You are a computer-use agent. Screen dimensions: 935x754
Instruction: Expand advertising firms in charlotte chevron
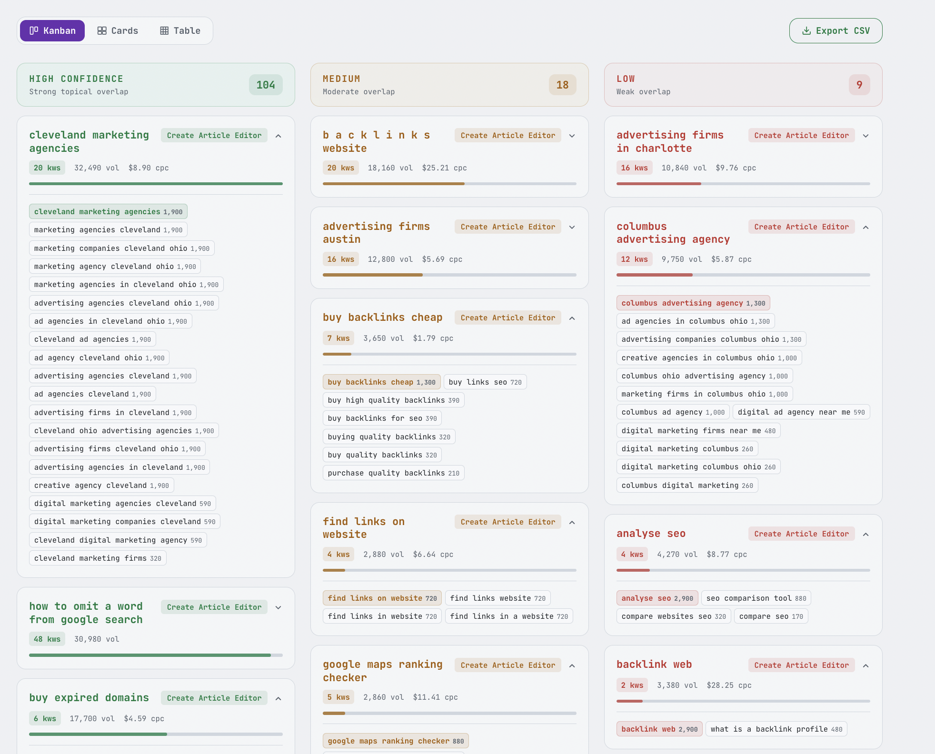(x=866, y=136)
